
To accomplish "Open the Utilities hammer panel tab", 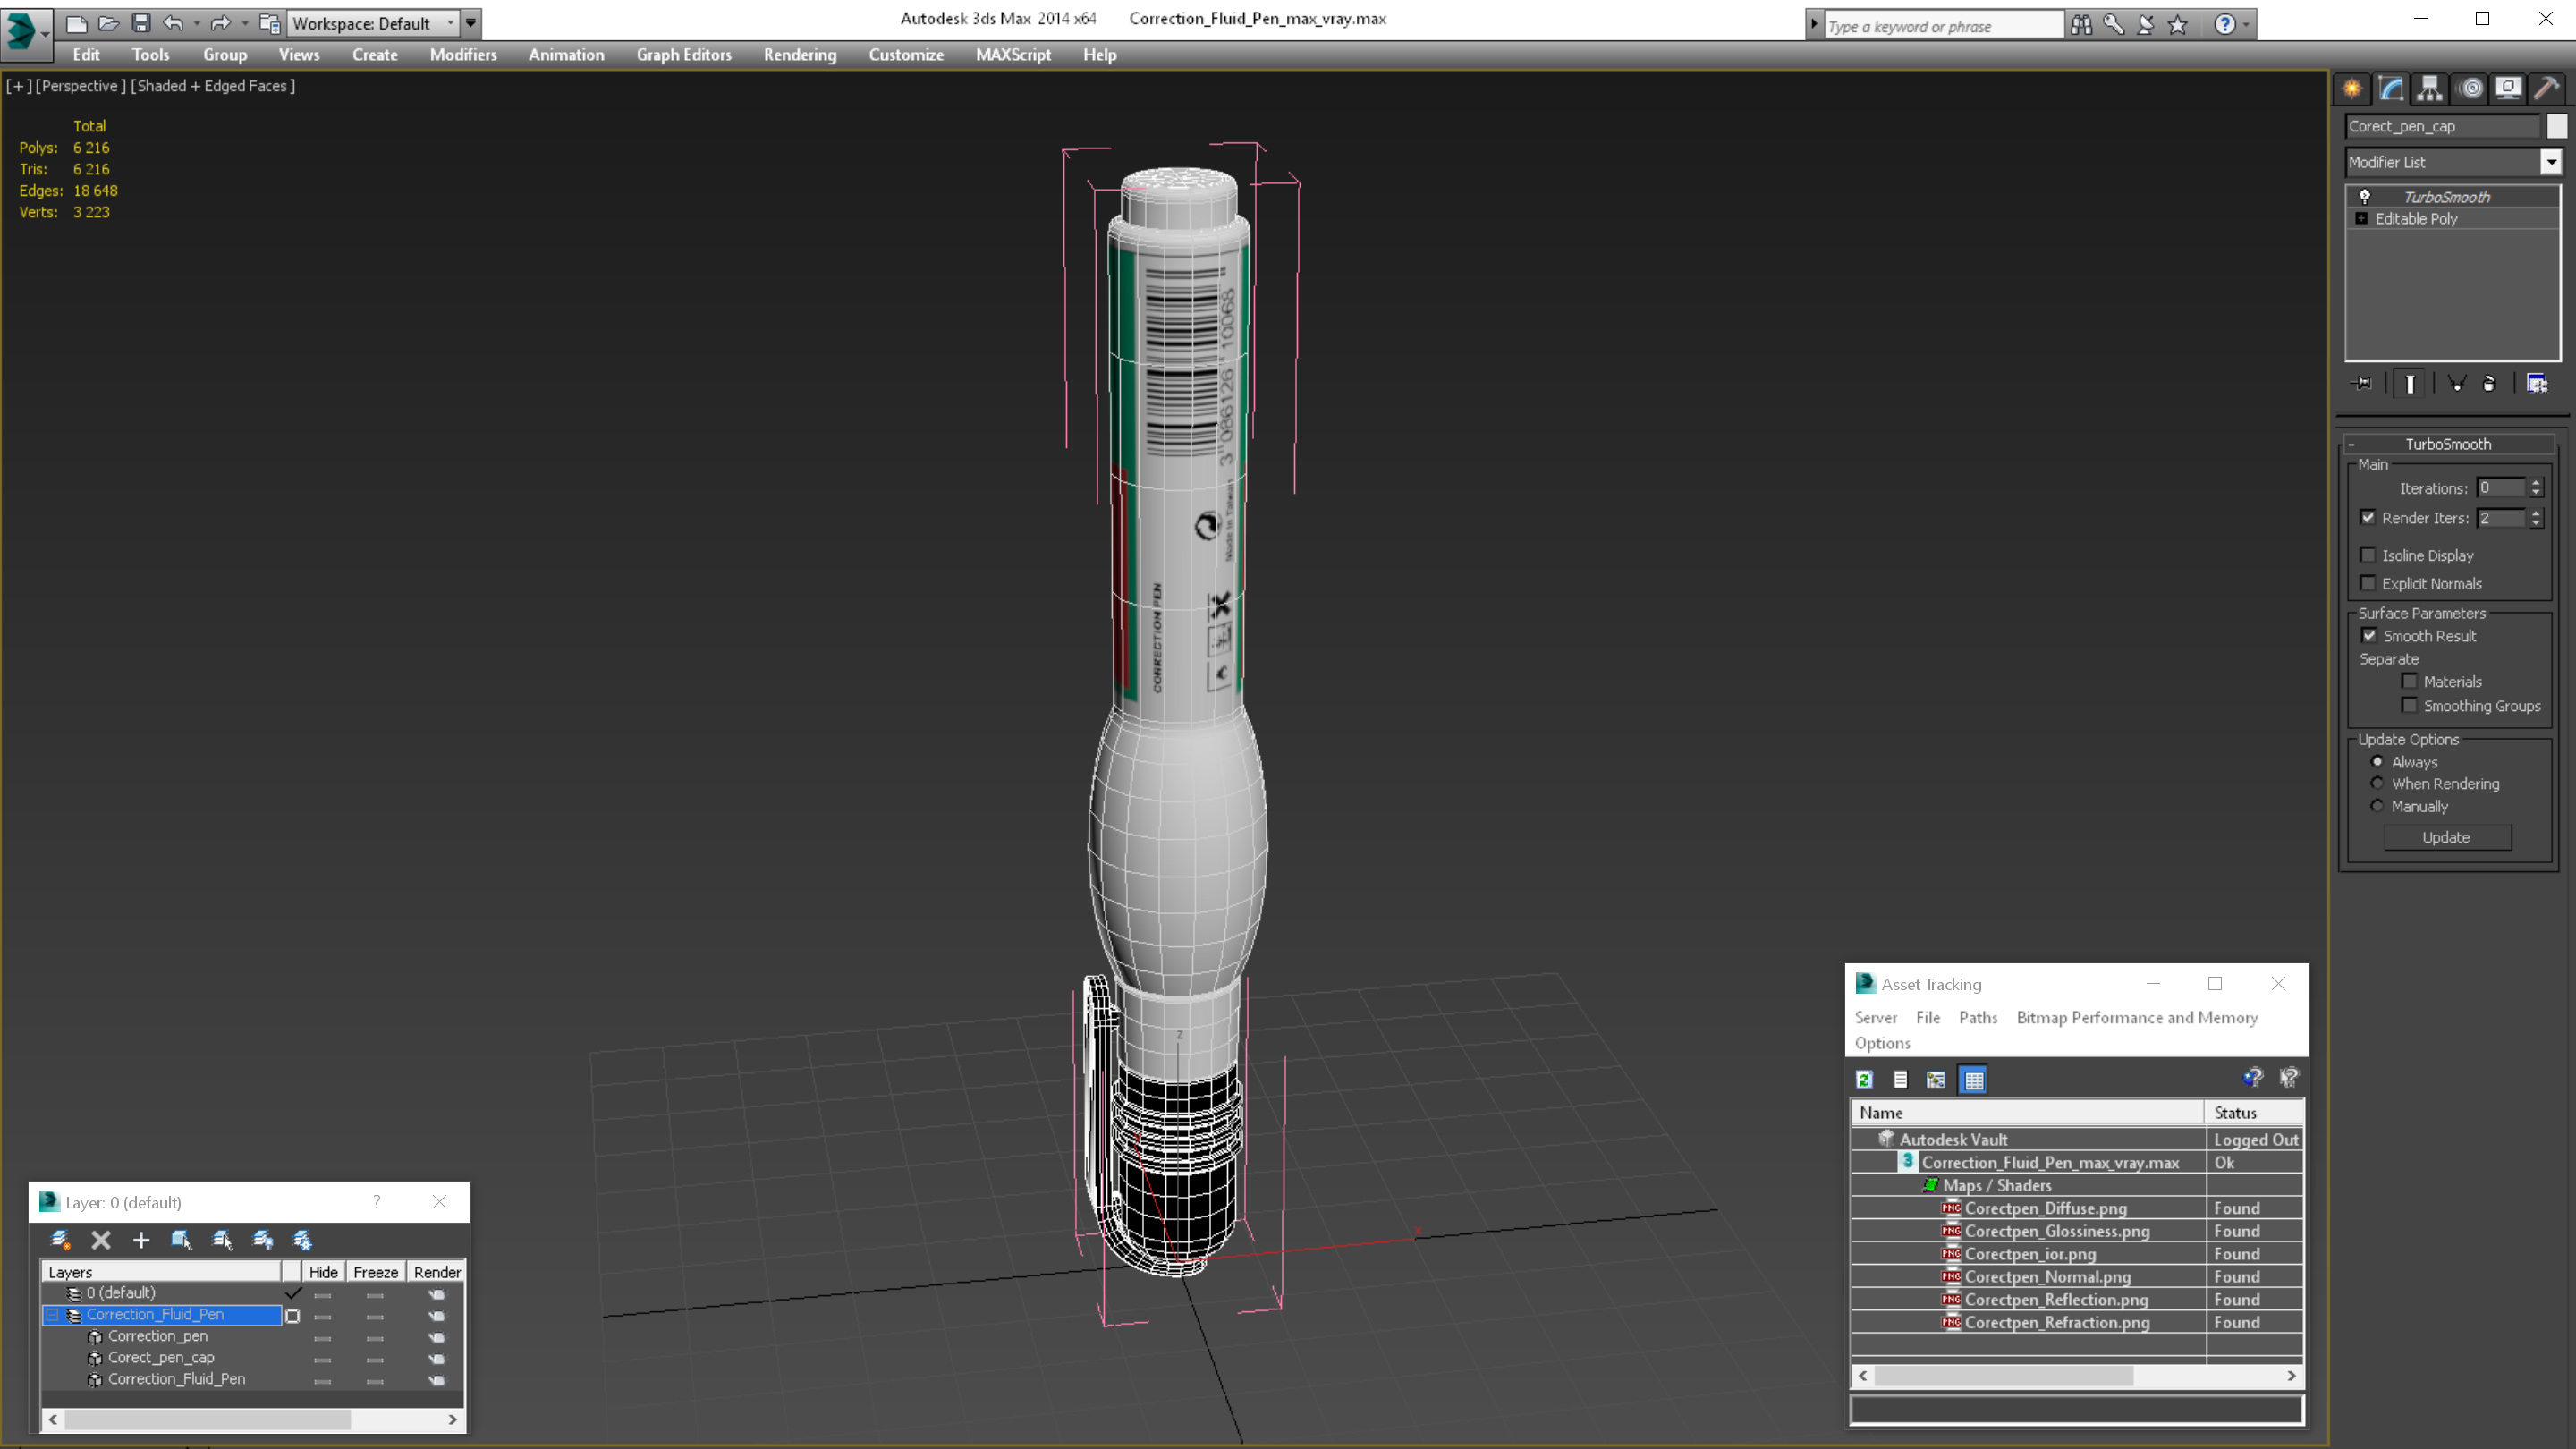I will [x=2547, y=89].
